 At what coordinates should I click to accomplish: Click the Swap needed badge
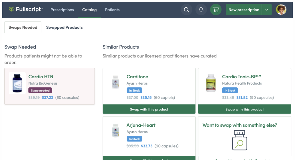pyautogui.click(x=40, y=91)
